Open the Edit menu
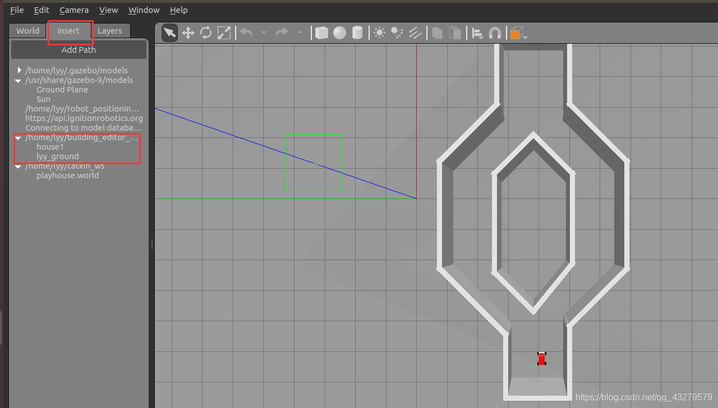 [x=42, y=10]
